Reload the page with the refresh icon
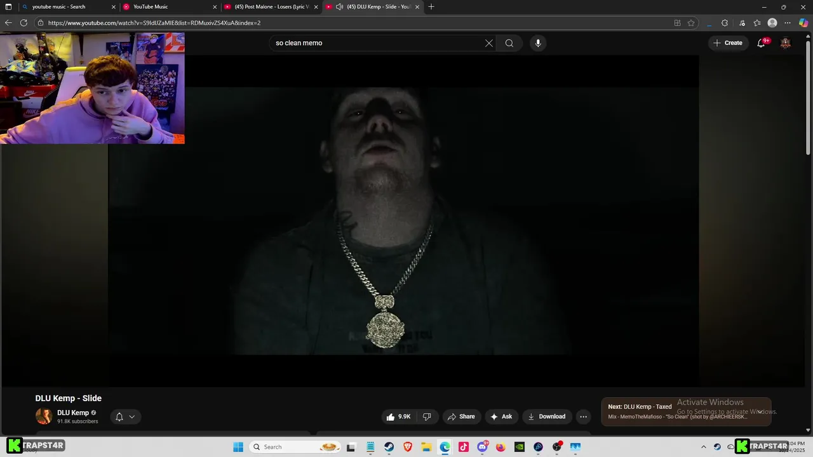The height and width of the screenshot is (457, 813). (24, 23)
